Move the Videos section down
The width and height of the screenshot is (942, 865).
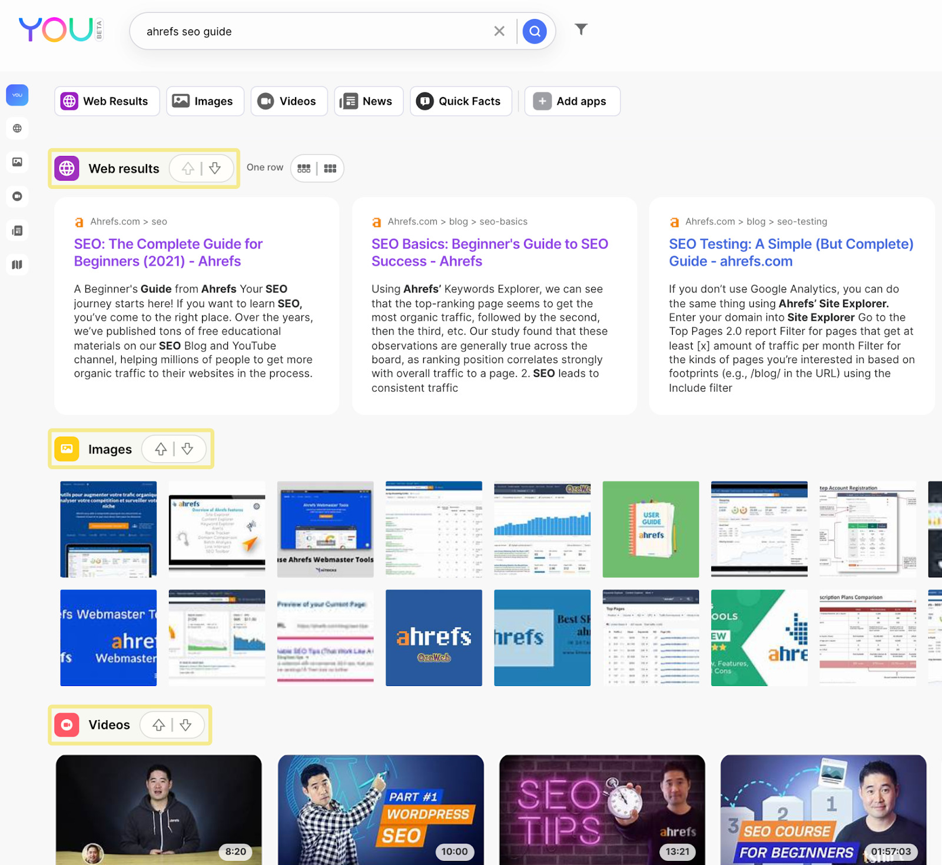click(185, 725)
